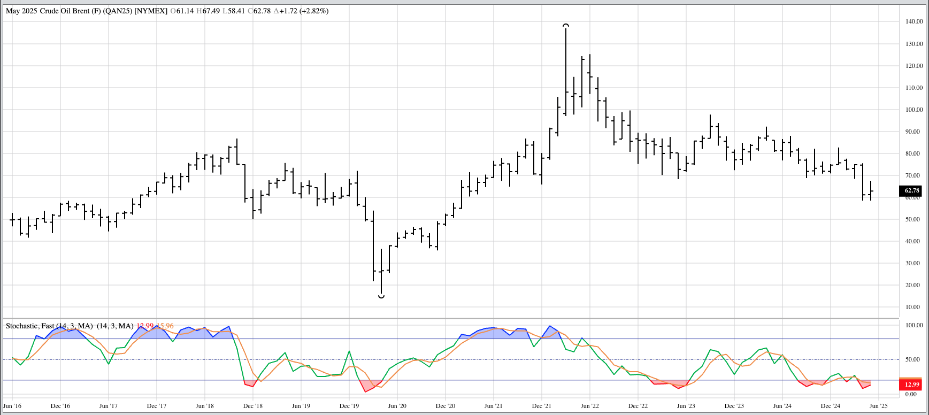Click the Jun '25 date axis label
Viewport: 929px width, 415px height.
878,406
